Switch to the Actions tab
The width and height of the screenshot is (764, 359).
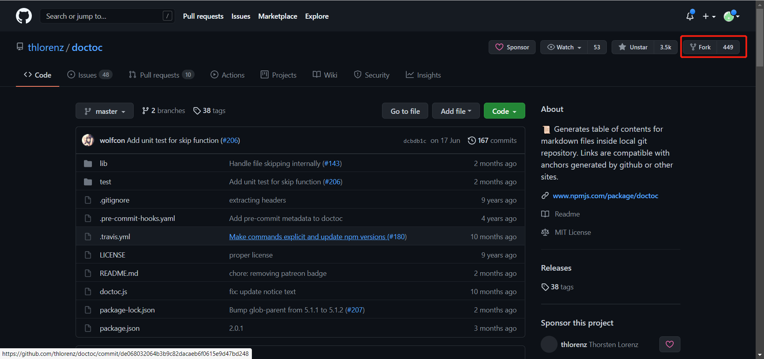[x=228, y=75]
